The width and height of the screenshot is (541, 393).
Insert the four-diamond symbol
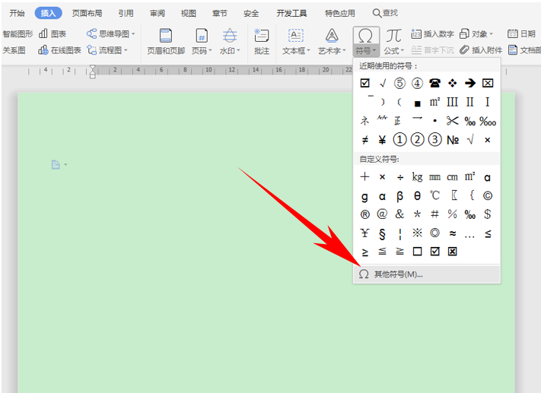[x=452, y=83]
